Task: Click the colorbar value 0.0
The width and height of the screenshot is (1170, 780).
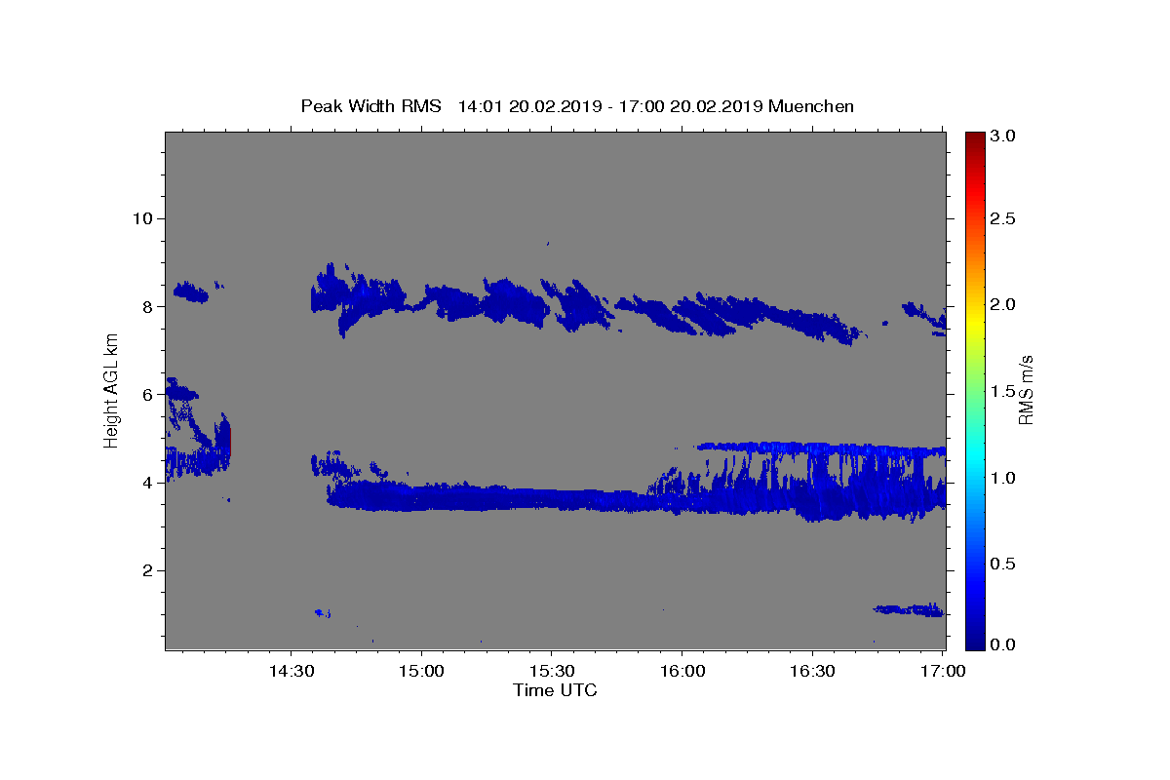Action: click(1003, 644)
